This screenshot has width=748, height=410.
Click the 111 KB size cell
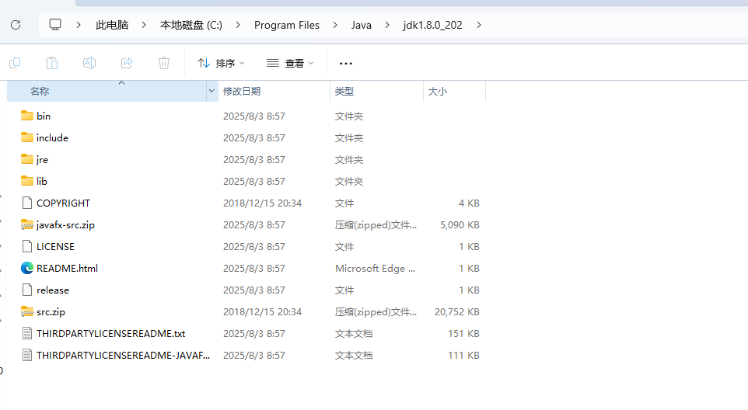tap(463, 356)
